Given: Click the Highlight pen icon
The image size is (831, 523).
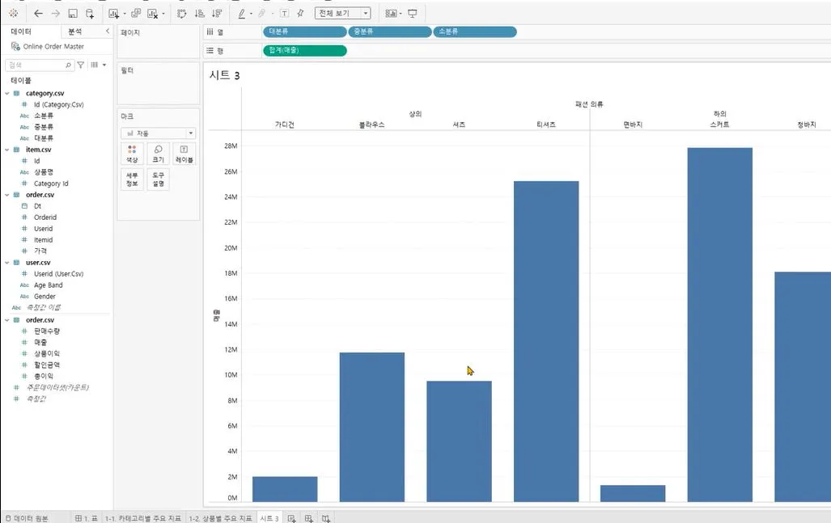Looking at the screenshot, I should (242, 13).
